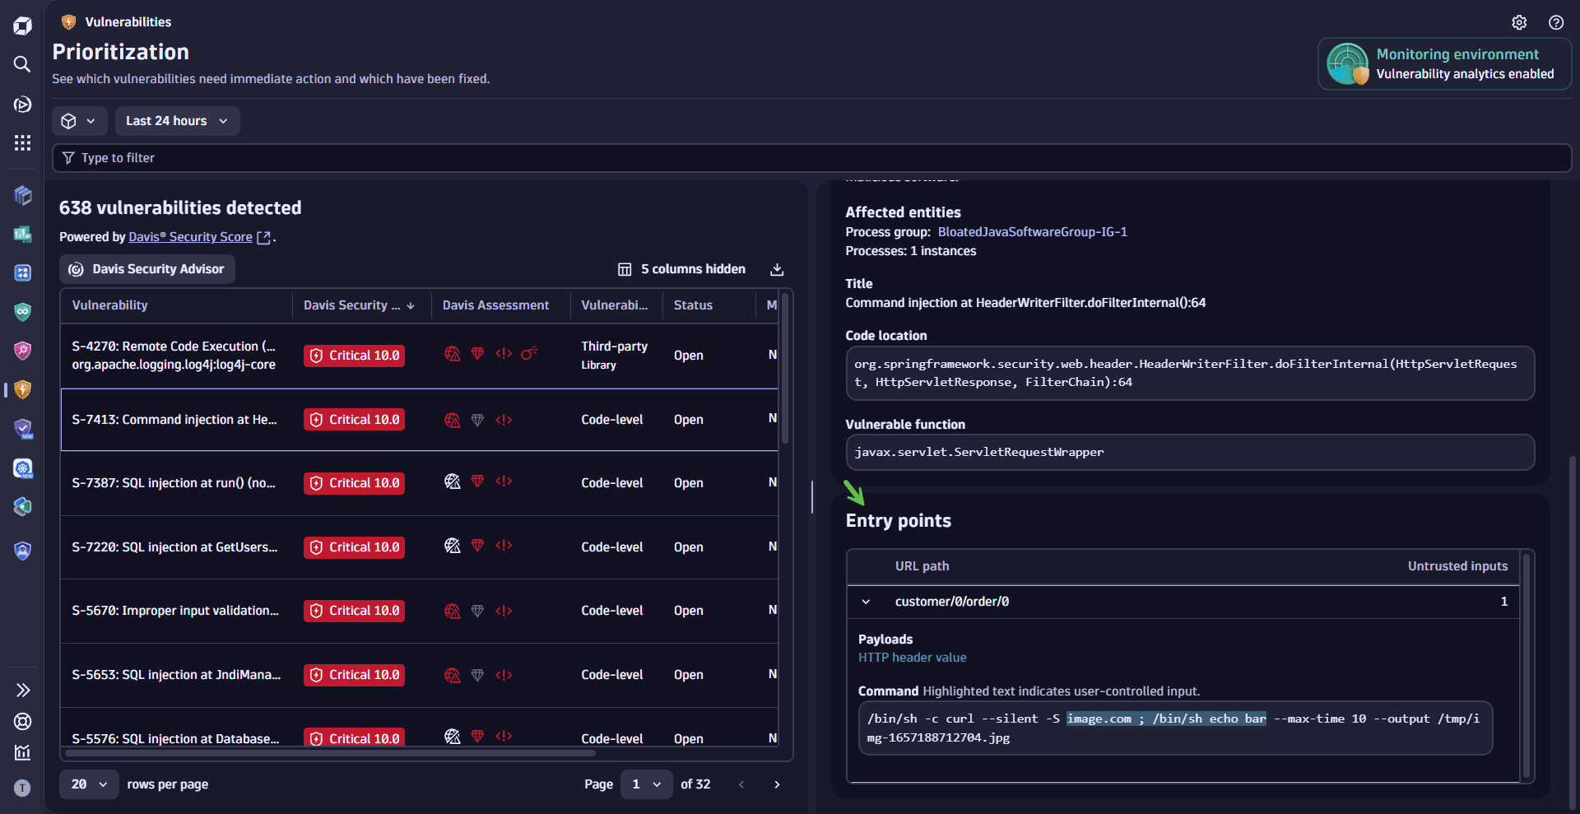Click the code exploit icon in S-7220 row
This screenshot has height=814, width=1580.
(504, 545)
